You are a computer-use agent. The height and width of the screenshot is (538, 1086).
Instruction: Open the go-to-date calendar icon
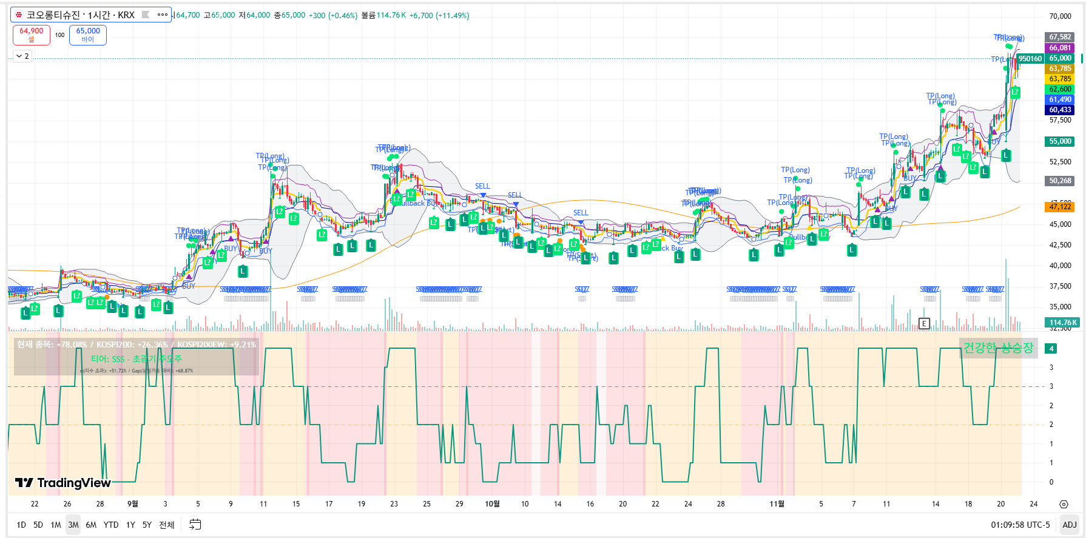point(195,525)
